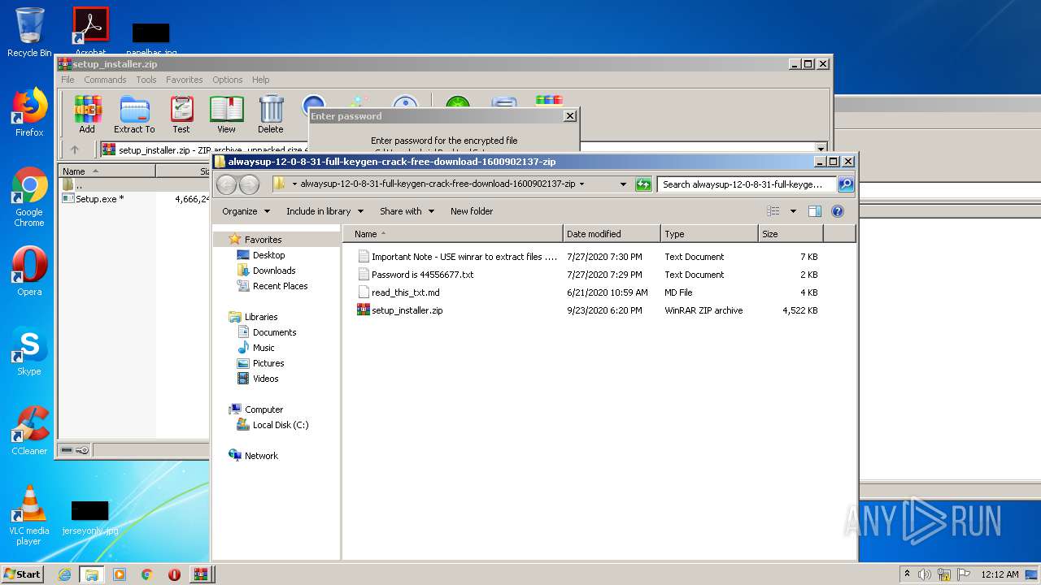Open the Include in library dropdown

click(x=324, y=211)
